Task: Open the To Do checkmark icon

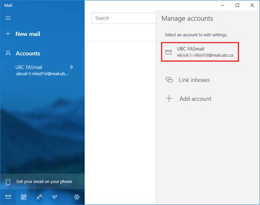Action: (55, 197)
